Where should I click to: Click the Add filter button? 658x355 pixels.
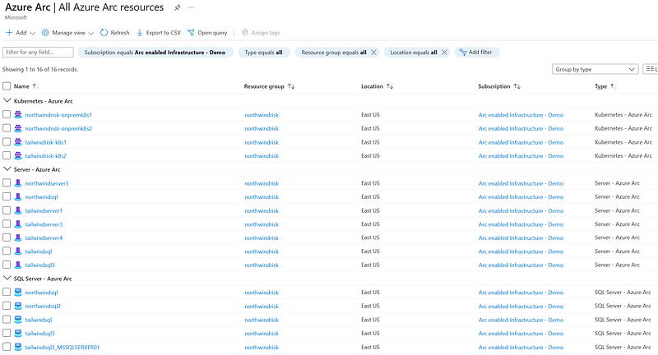pos(477,52)
